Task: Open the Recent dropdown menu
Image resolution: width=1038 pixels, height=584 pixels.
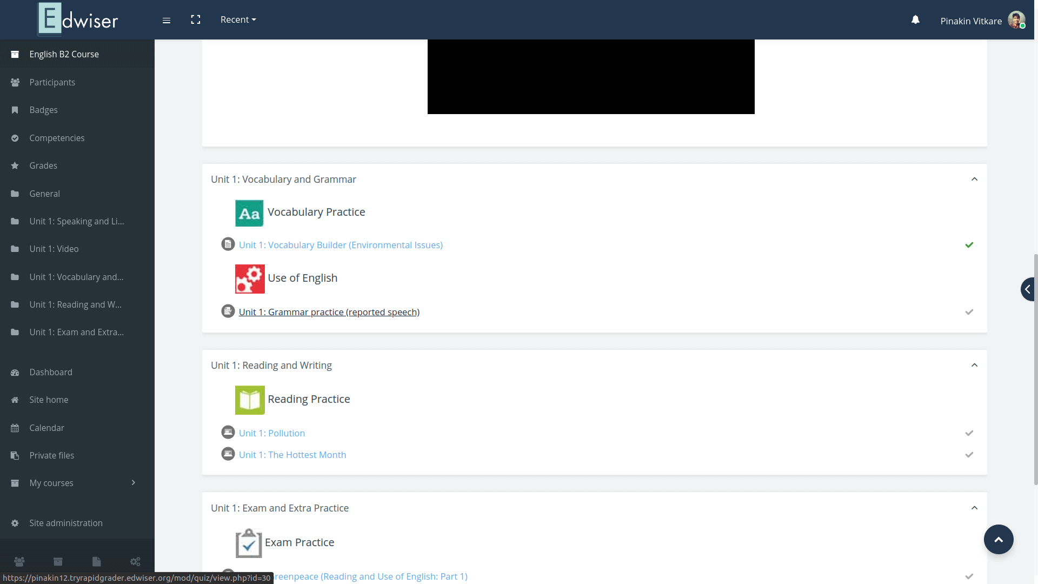Action: [x=238, y=19]
